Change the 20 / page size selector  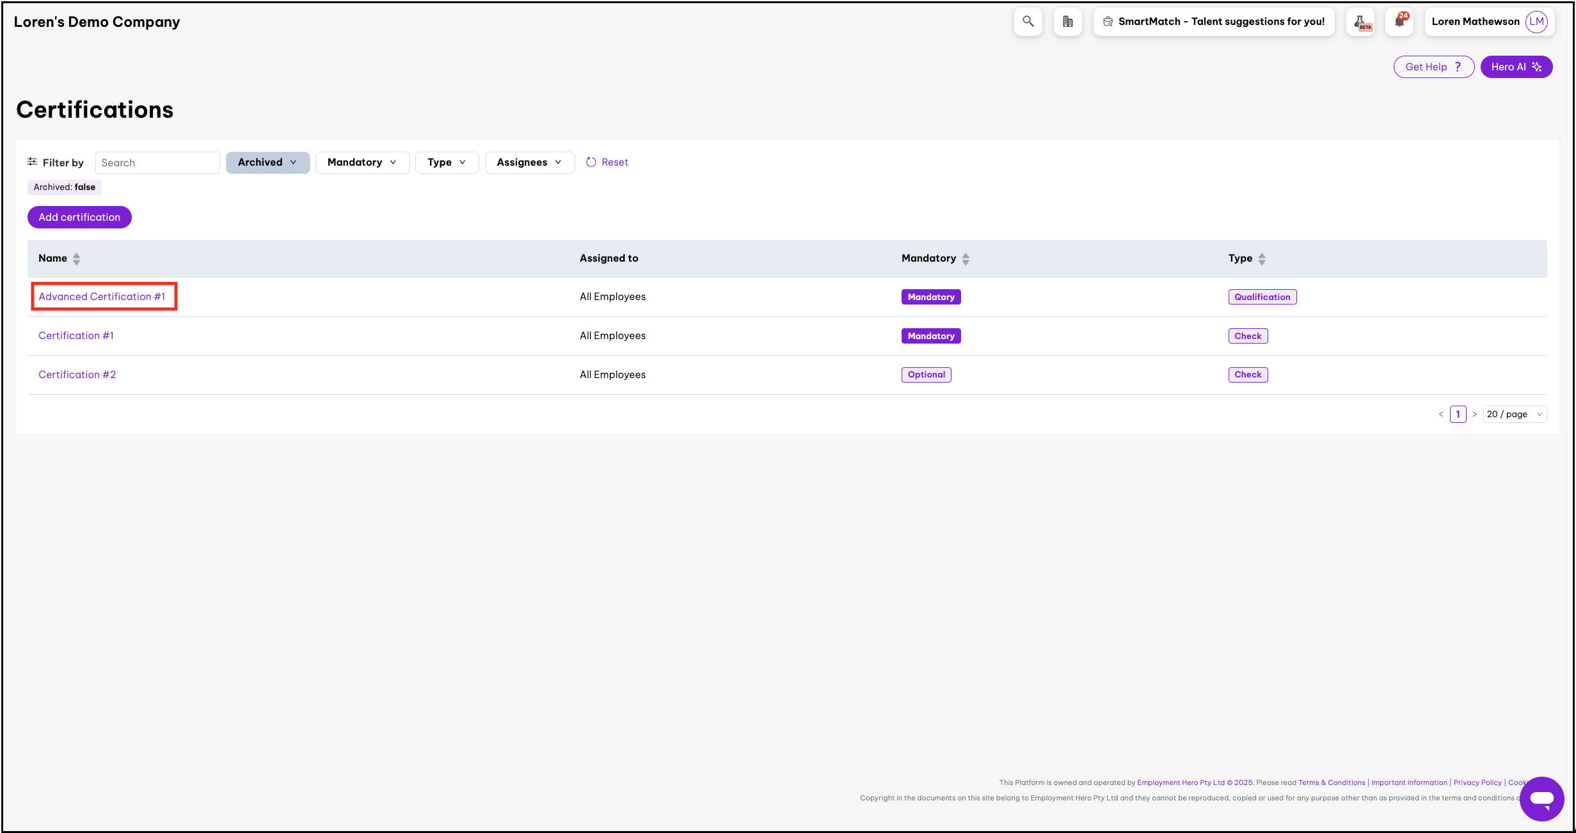pyautogui.click(x=1514, y=415)
